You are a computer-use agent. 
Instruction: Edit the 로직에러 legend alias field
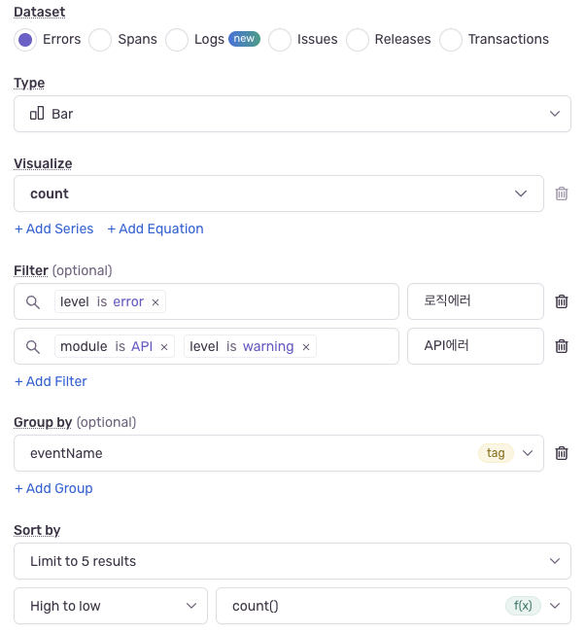474,302
